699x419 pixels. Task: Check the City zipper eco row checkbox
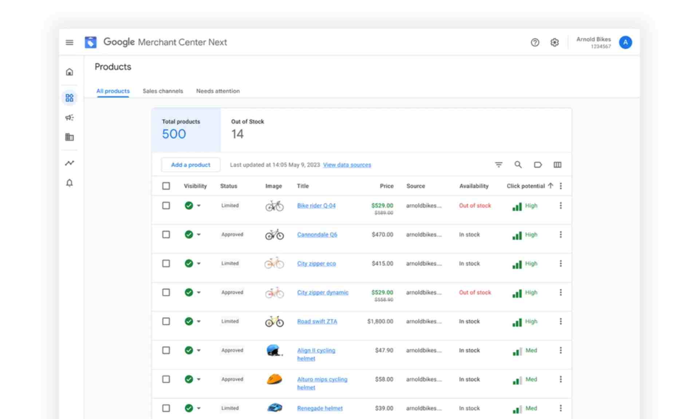pos(166,263)
